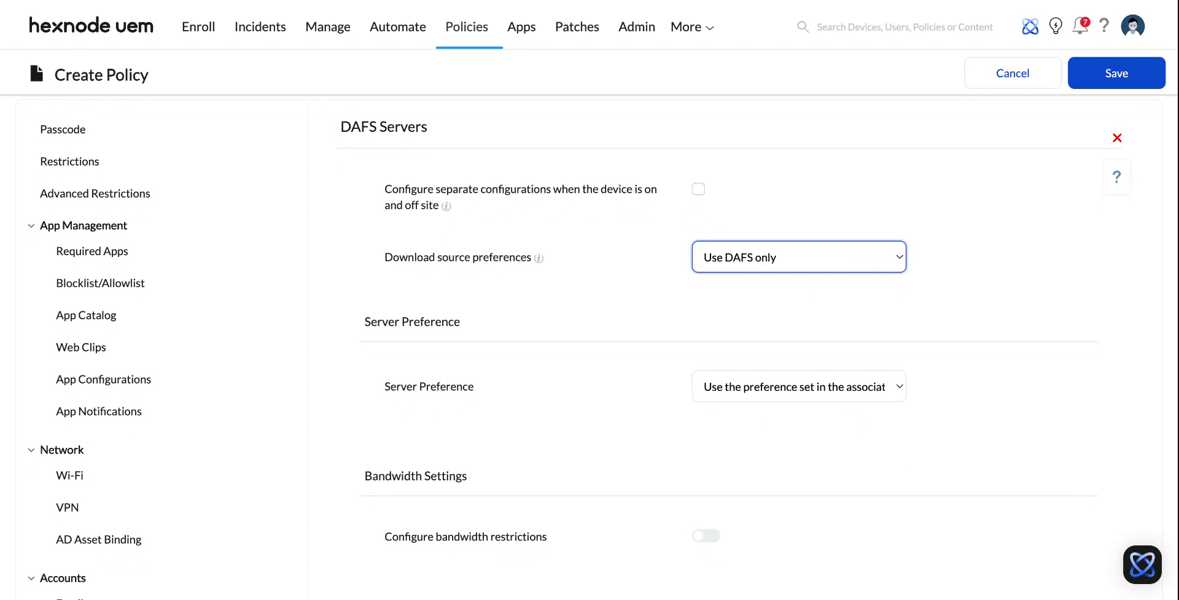Image resolution: width=1179 pixels, height=600 pixels.
Task: Open the Admin menu
Action: [x=636, y=26]
